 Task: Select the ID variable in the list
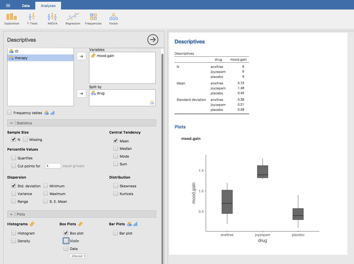41,51
